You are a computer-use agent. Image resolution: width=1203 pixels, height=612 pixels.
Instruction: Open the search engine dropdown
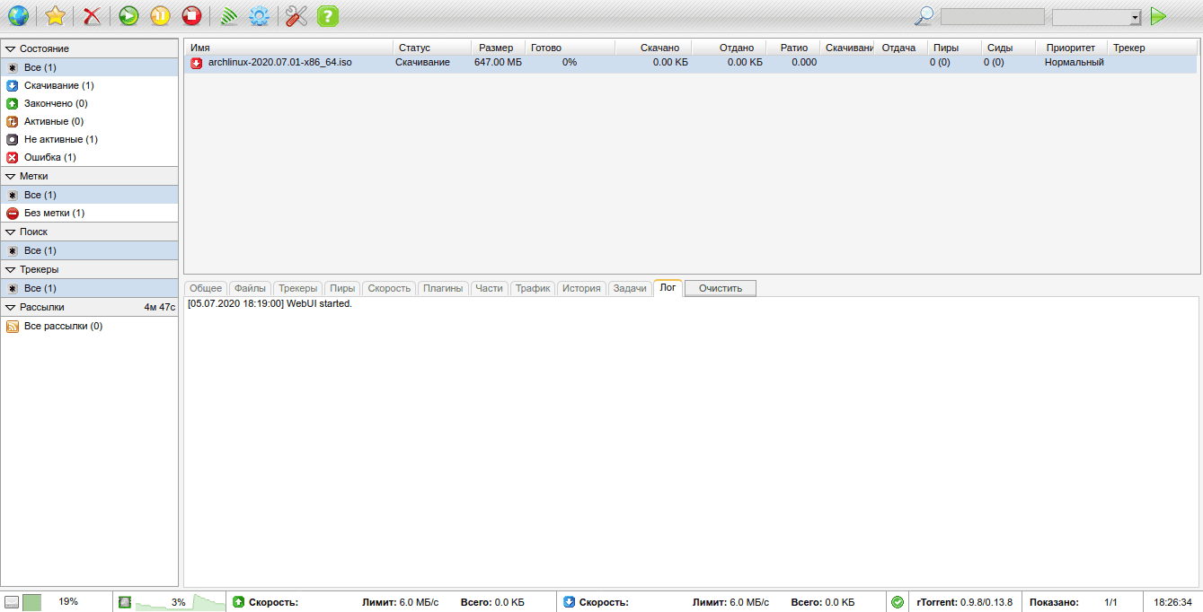point(1096,17)
